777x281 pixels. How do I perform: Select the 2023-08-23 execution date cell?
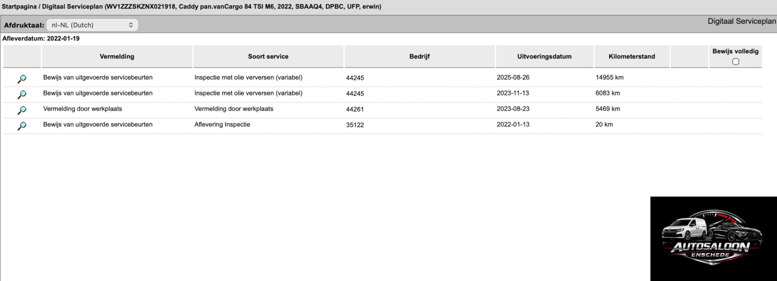[513, 109]
